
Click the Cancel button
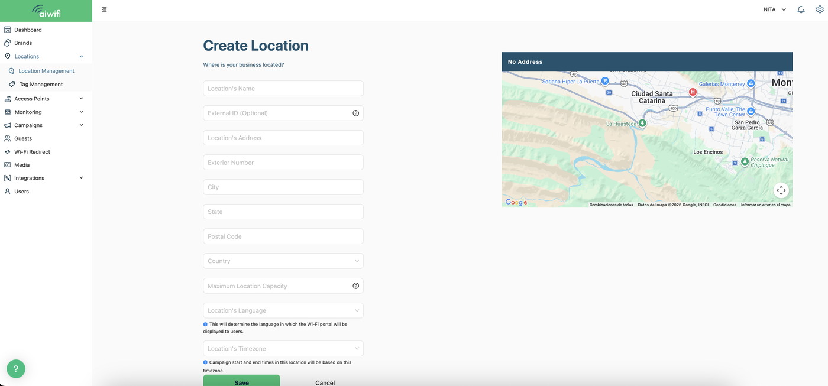tap(325, 382)
